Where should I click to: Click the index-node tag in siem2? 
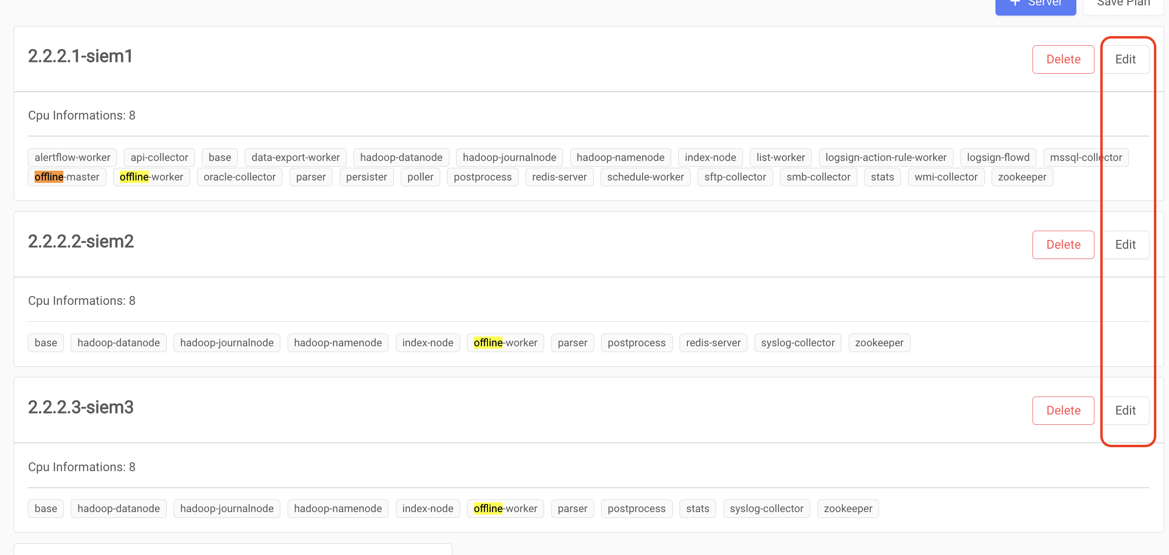click(x=428, y=343)
